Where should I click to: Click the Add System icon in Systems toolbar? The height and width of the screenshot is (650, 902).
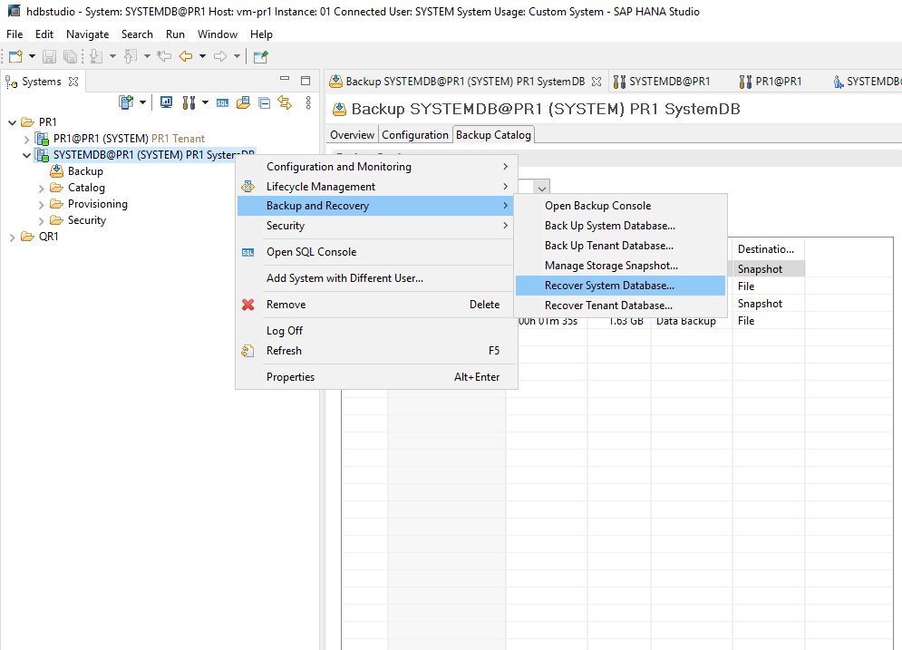click(126, 102)
